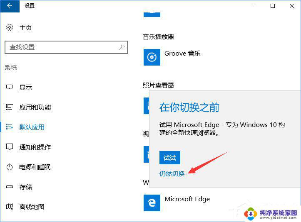This screenshot has width=301, height=222.
Task: Click the 试试 button in the popup
Action: [x=170, y=158]
